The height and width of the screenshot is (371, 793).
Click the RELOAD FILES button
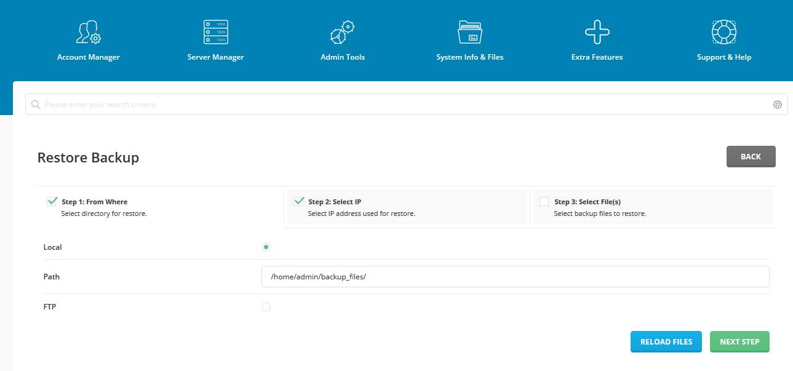click(666, 342)
